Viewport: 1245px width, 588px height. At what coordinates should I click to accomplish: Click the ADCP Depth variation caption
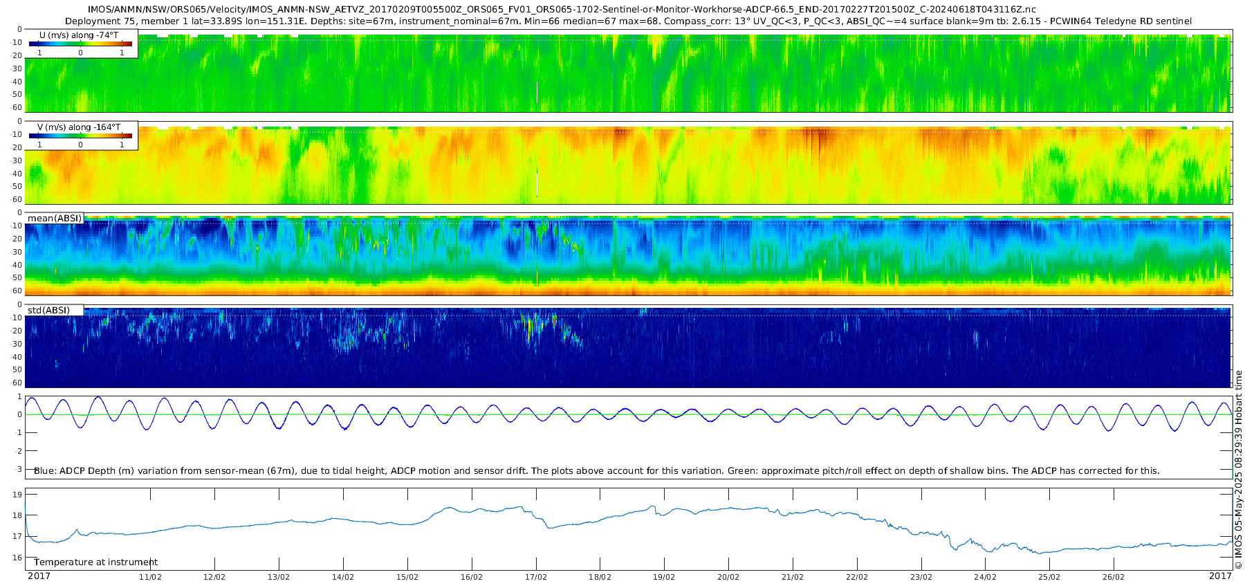(x=596, y=470)
